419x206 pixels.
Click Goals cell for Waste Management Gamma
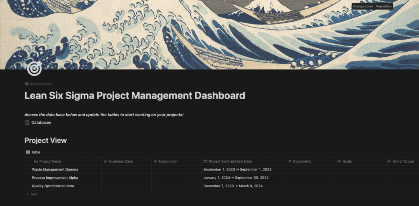360,169
